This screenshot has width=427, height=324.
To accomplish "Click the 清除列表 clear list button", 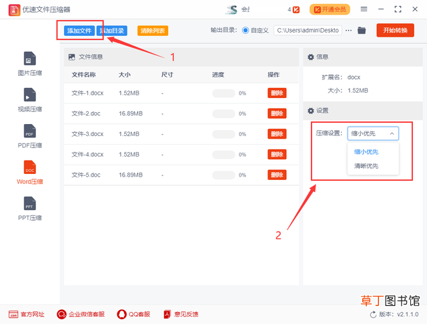I will (x=153, y=31).
